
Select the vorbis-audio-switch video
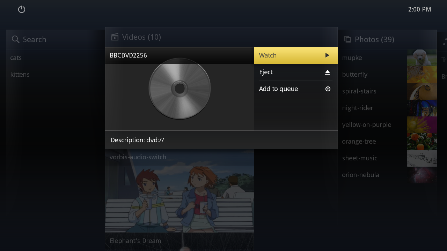coord(138,157)
